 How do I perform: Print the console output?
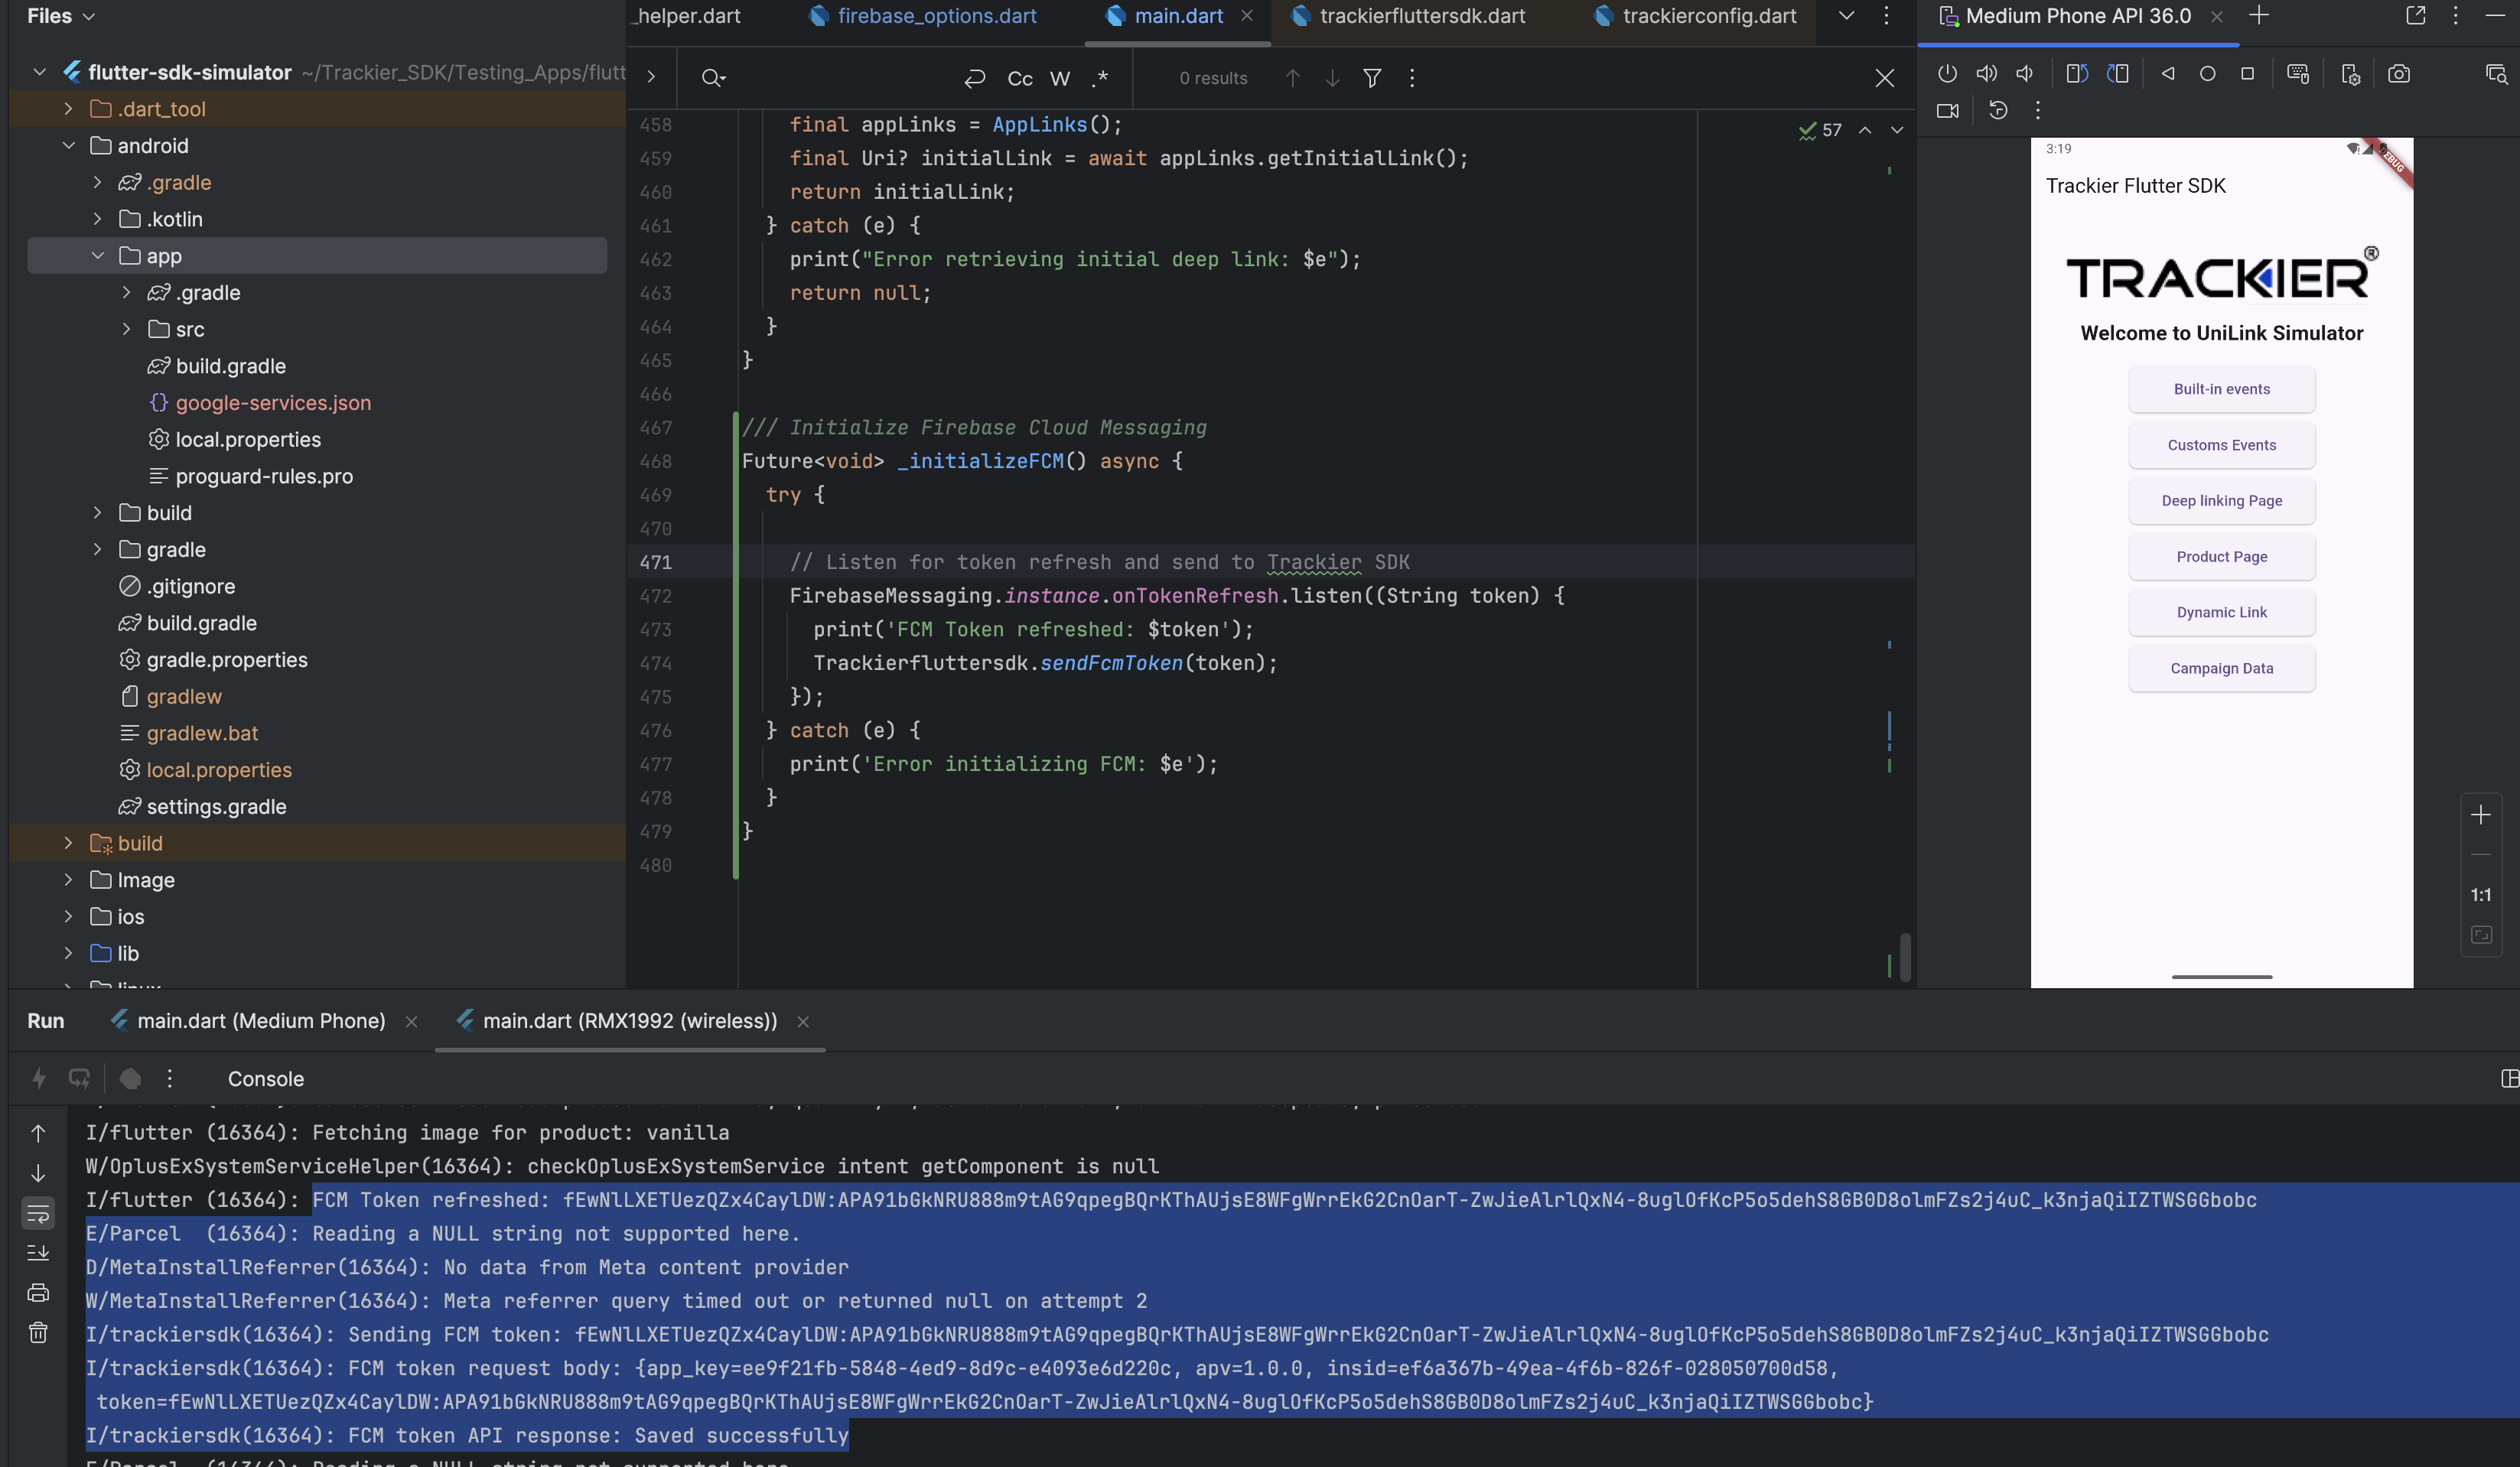(x=38, y=1292)
